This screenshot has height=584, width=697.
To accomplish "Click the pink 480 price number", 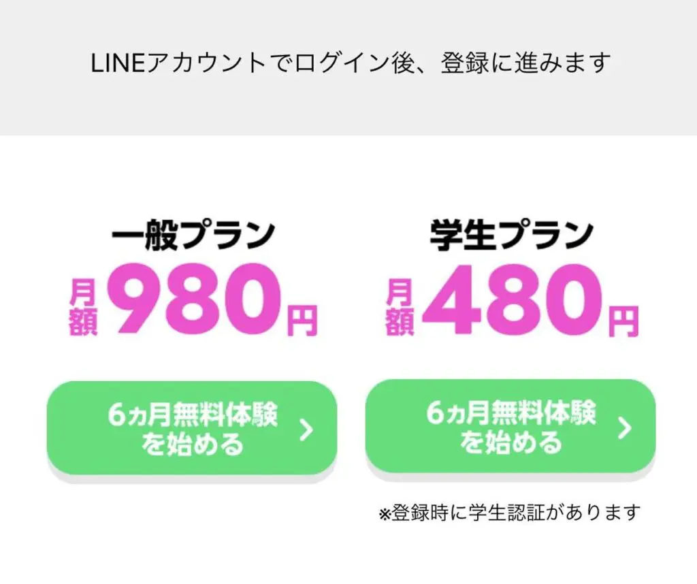I will point(512,299).
